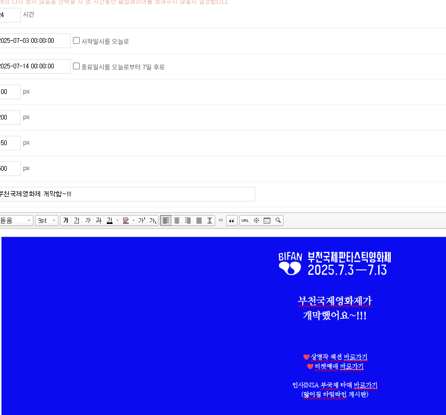Click the BIFAN logo image in editor
Viewport: 446px width, 415px height.
335,264
